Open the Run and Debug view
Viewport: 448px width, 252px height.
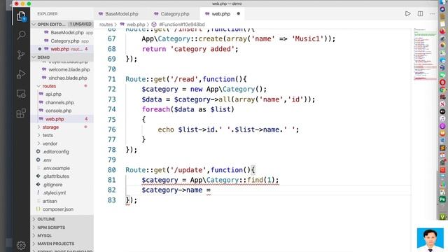pyautogui.click(x=21, y=74)
